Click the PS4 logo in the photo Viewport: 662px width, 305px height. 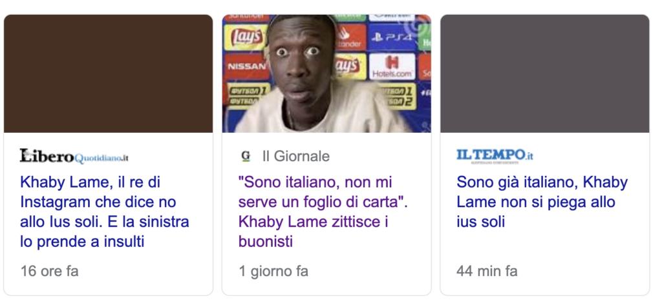[392, 37]
